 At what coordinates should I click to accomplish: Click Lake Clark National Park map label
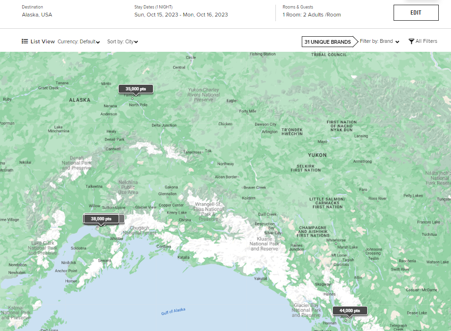(x=43, y=248)
